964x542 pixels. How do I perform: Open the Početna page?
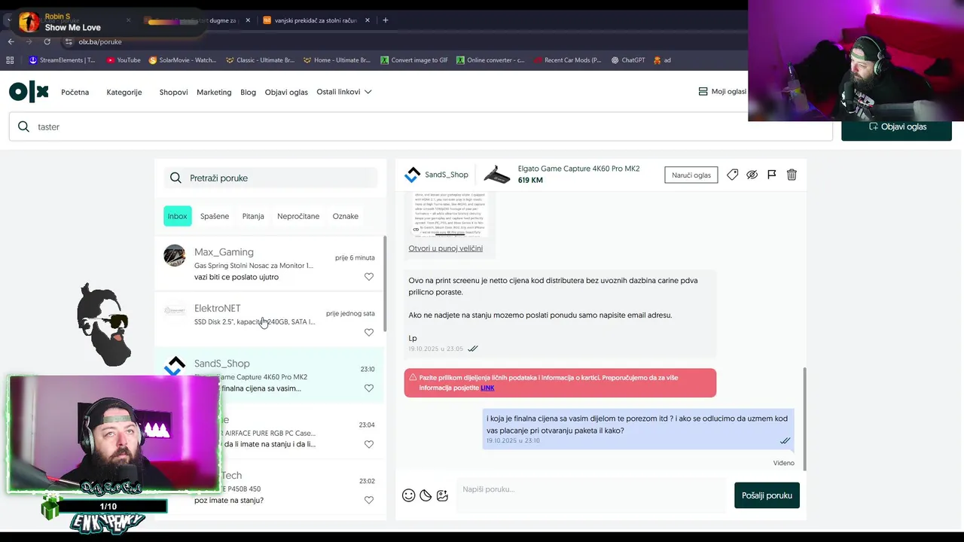point(75,92)
